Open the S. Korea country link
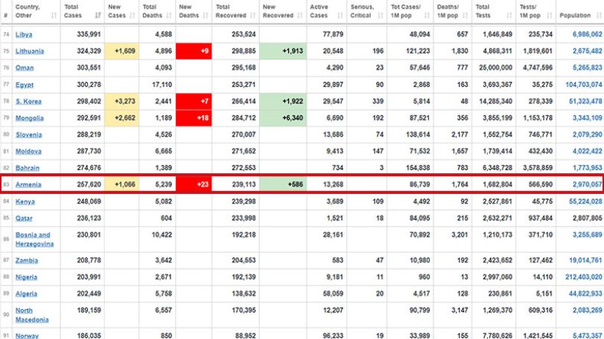The image size is (604, 339). click(x=28, y=101)
